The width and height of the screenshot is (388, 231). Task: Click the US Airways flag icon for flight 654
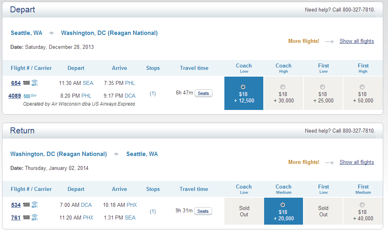coord(27,83)
